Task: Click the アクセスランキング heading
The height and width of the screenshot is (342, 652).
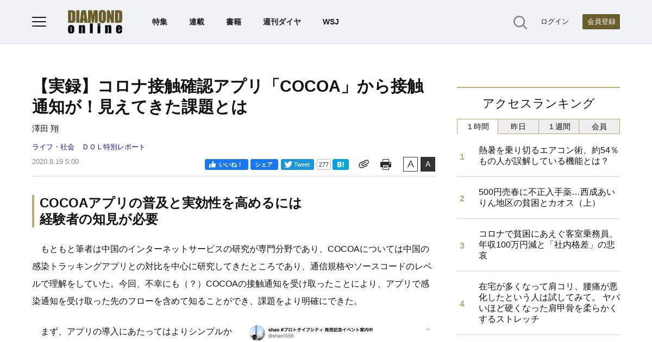Action: tap(538, 103)
